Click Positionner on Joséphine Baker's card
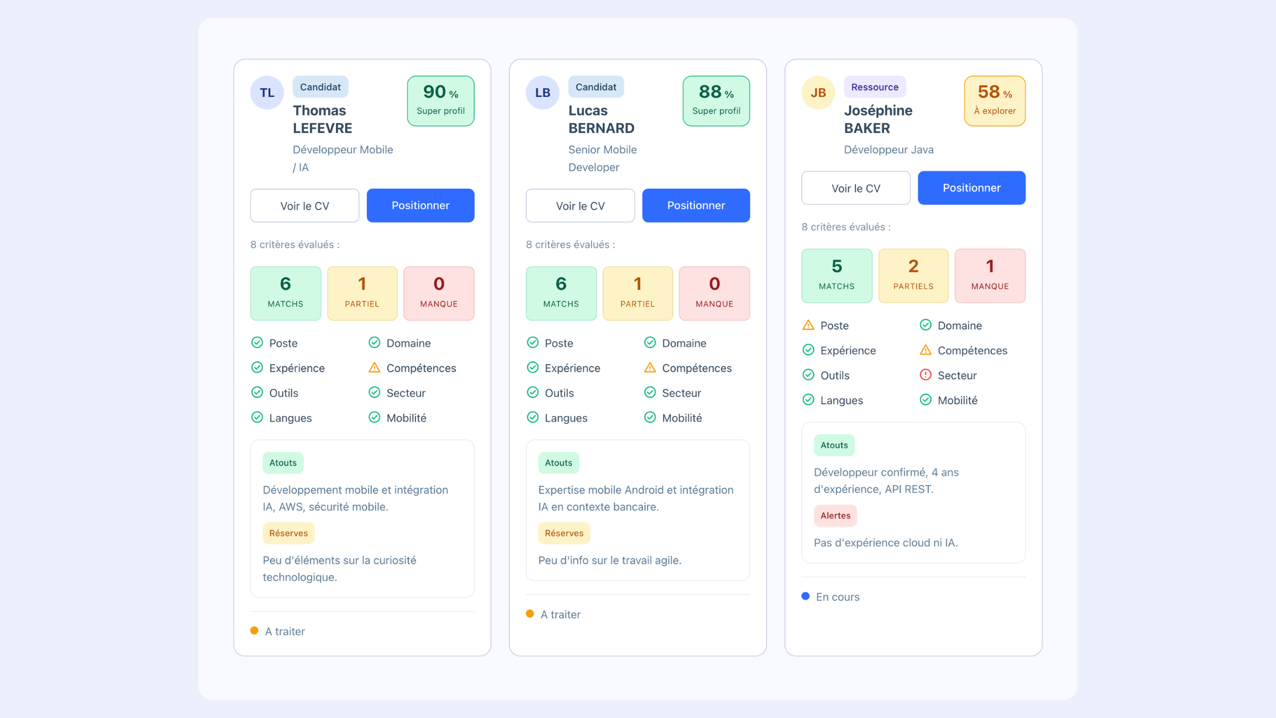Screen dimensions: 1276x718 tap(972, 188)
